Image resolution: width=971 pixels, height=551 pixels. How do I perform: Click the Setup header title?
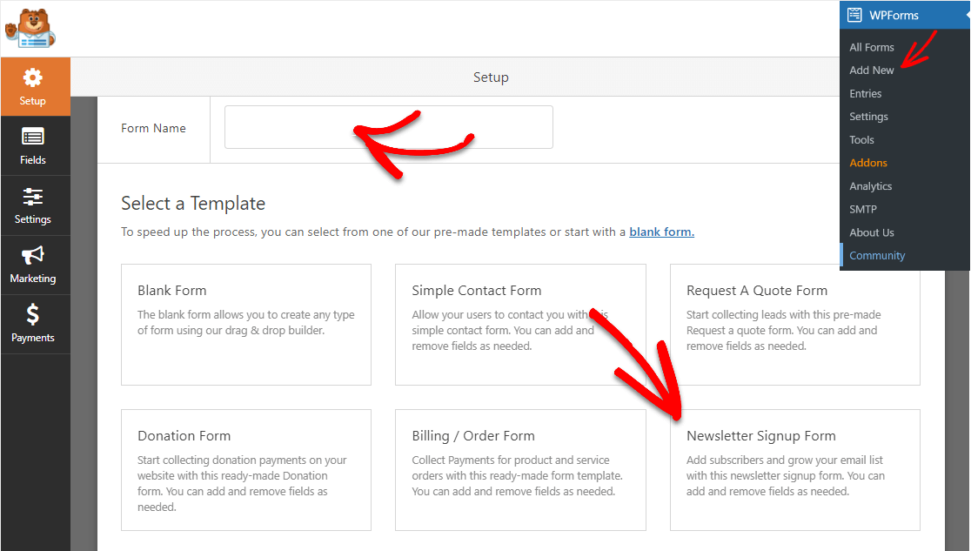491,77
